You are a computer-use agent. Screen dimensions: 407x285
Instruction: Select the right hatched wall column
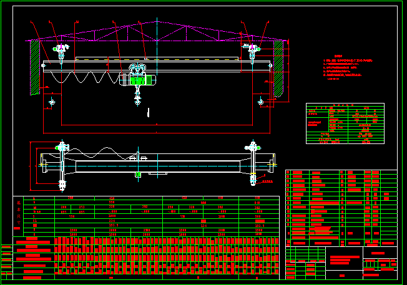pyautogui.click(x=278, y=67)
